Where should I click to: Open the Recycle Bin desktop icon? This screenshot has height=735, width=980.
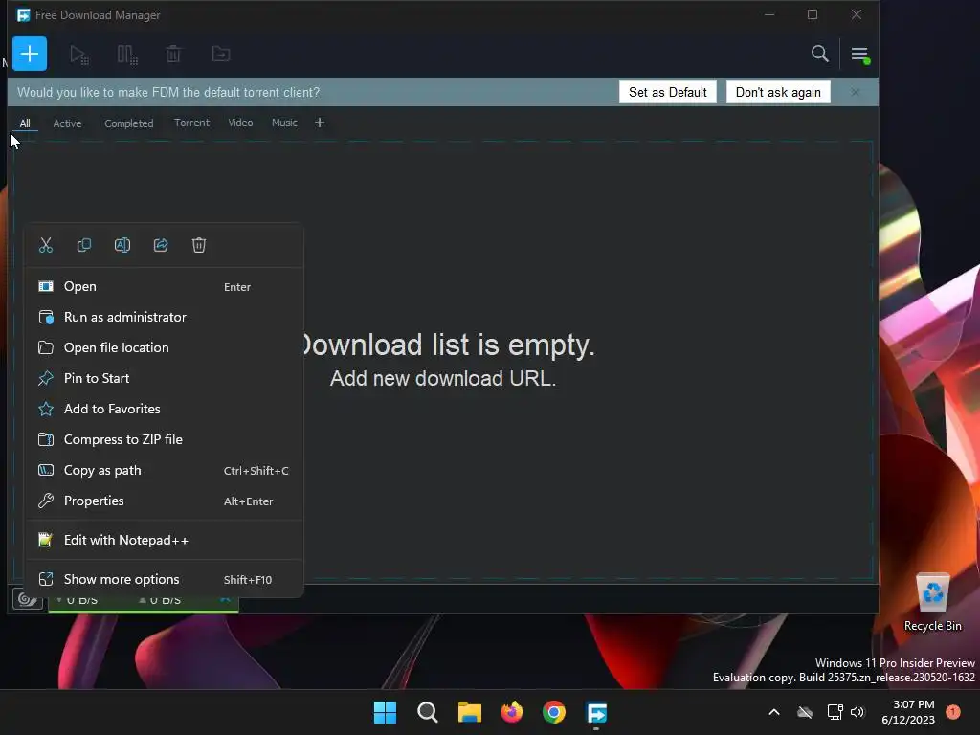(932, 603)
